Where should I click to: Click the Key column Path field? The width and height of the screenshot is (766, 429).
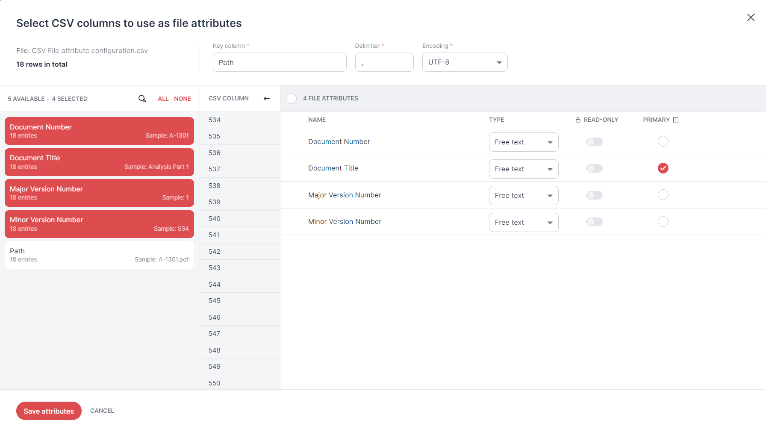(x=280, y=62)
